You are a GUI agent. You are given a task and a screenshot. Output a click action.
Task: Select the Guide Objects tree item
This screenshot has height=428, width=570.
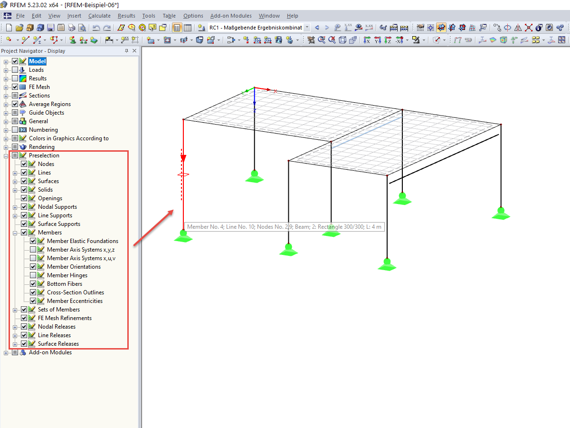(47, 113)
